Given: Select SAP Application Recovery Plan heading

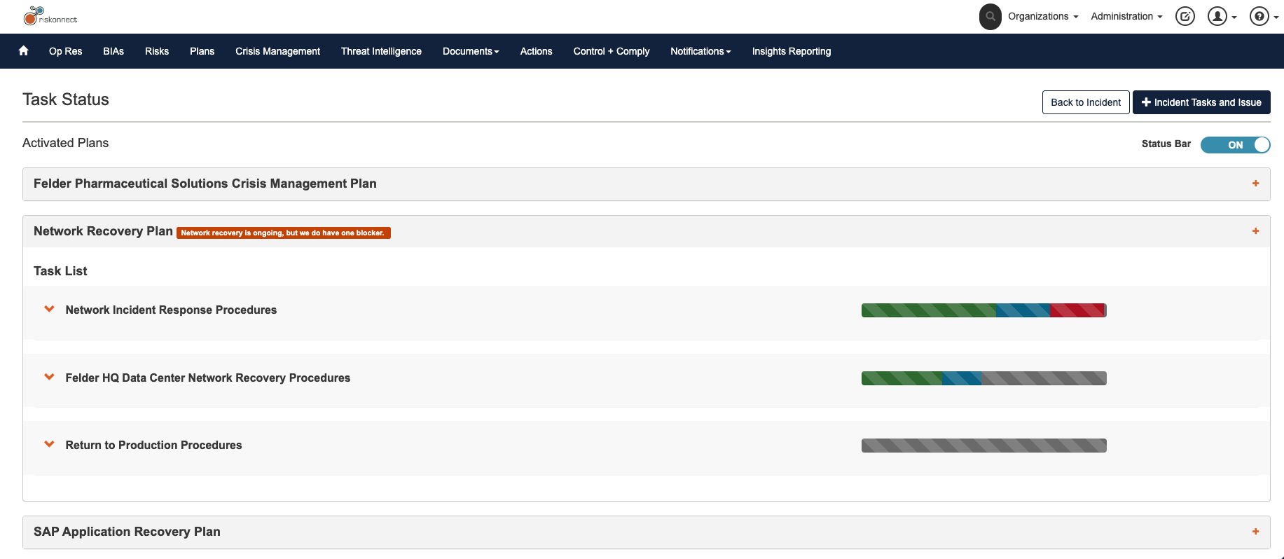Looking at the screenshot, I should pos(127,532).
